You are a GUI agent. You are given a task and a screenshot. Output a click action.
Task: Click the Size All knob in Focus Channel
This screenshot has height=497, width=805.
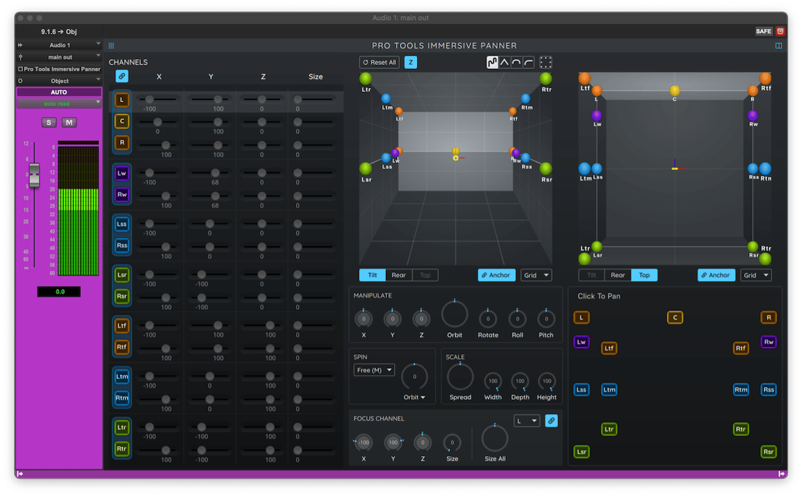tap(495, 438)
